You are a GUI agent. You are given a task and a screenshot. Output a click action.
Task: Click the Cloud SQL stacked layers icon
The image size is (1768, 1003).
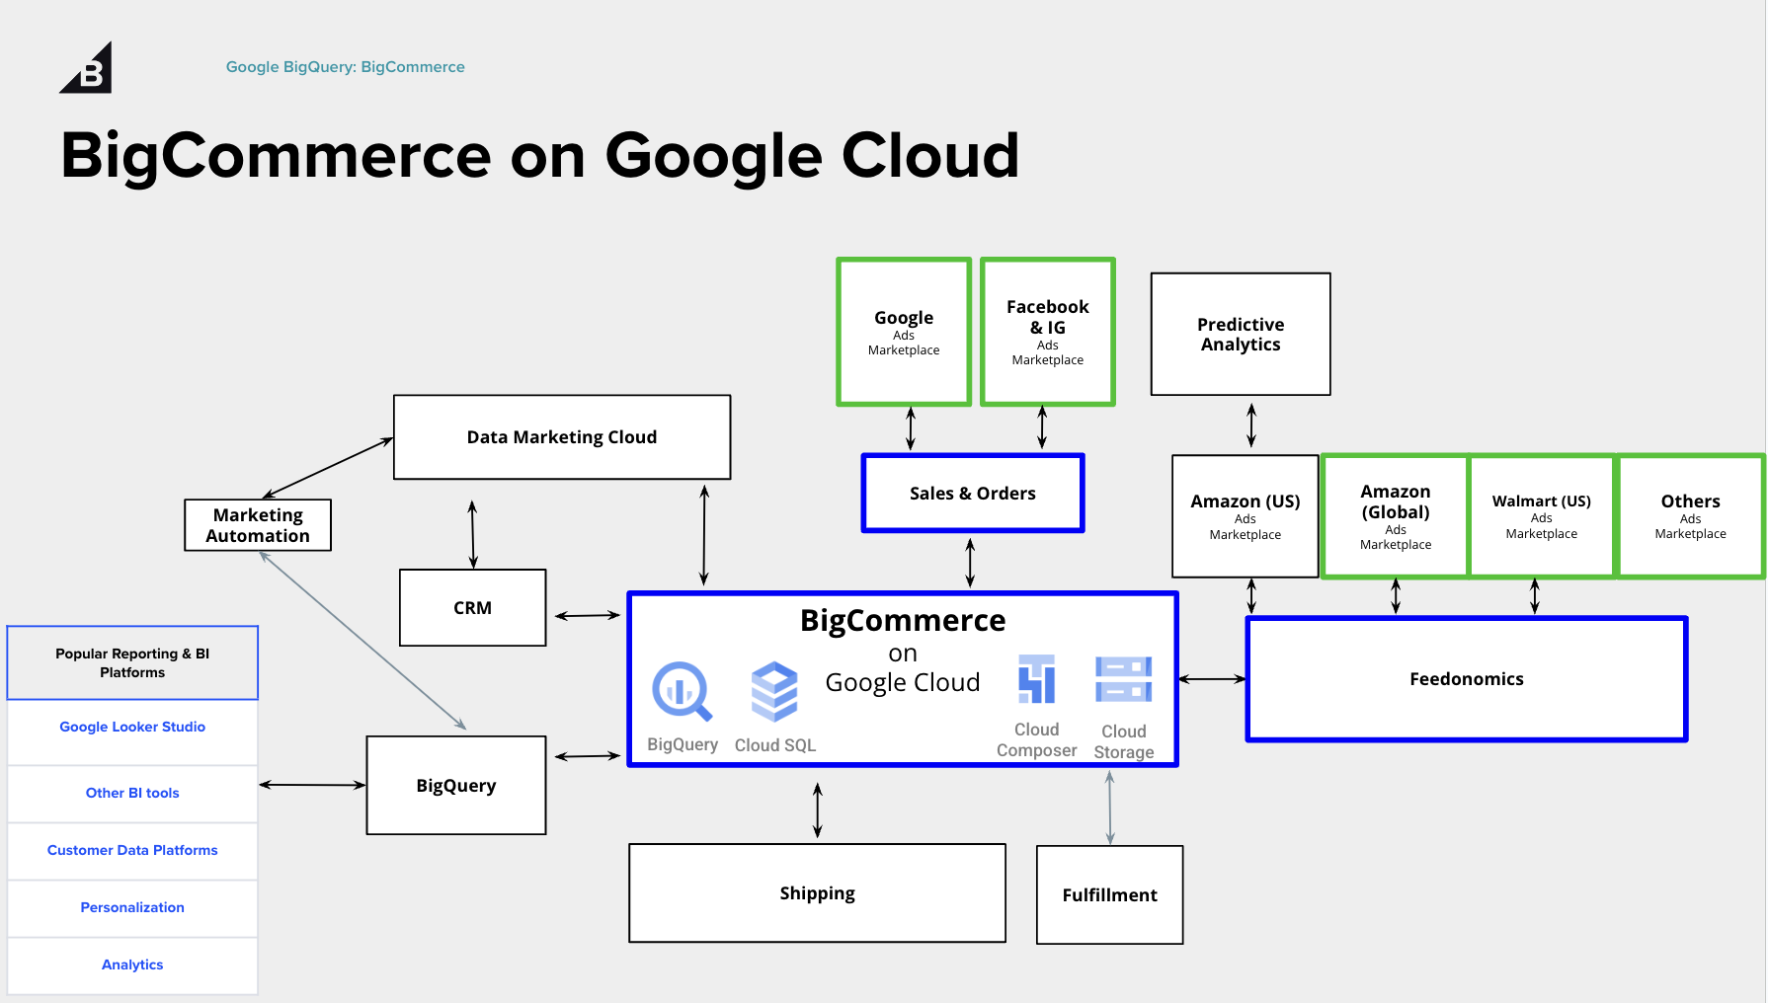(x=774, y=692)
